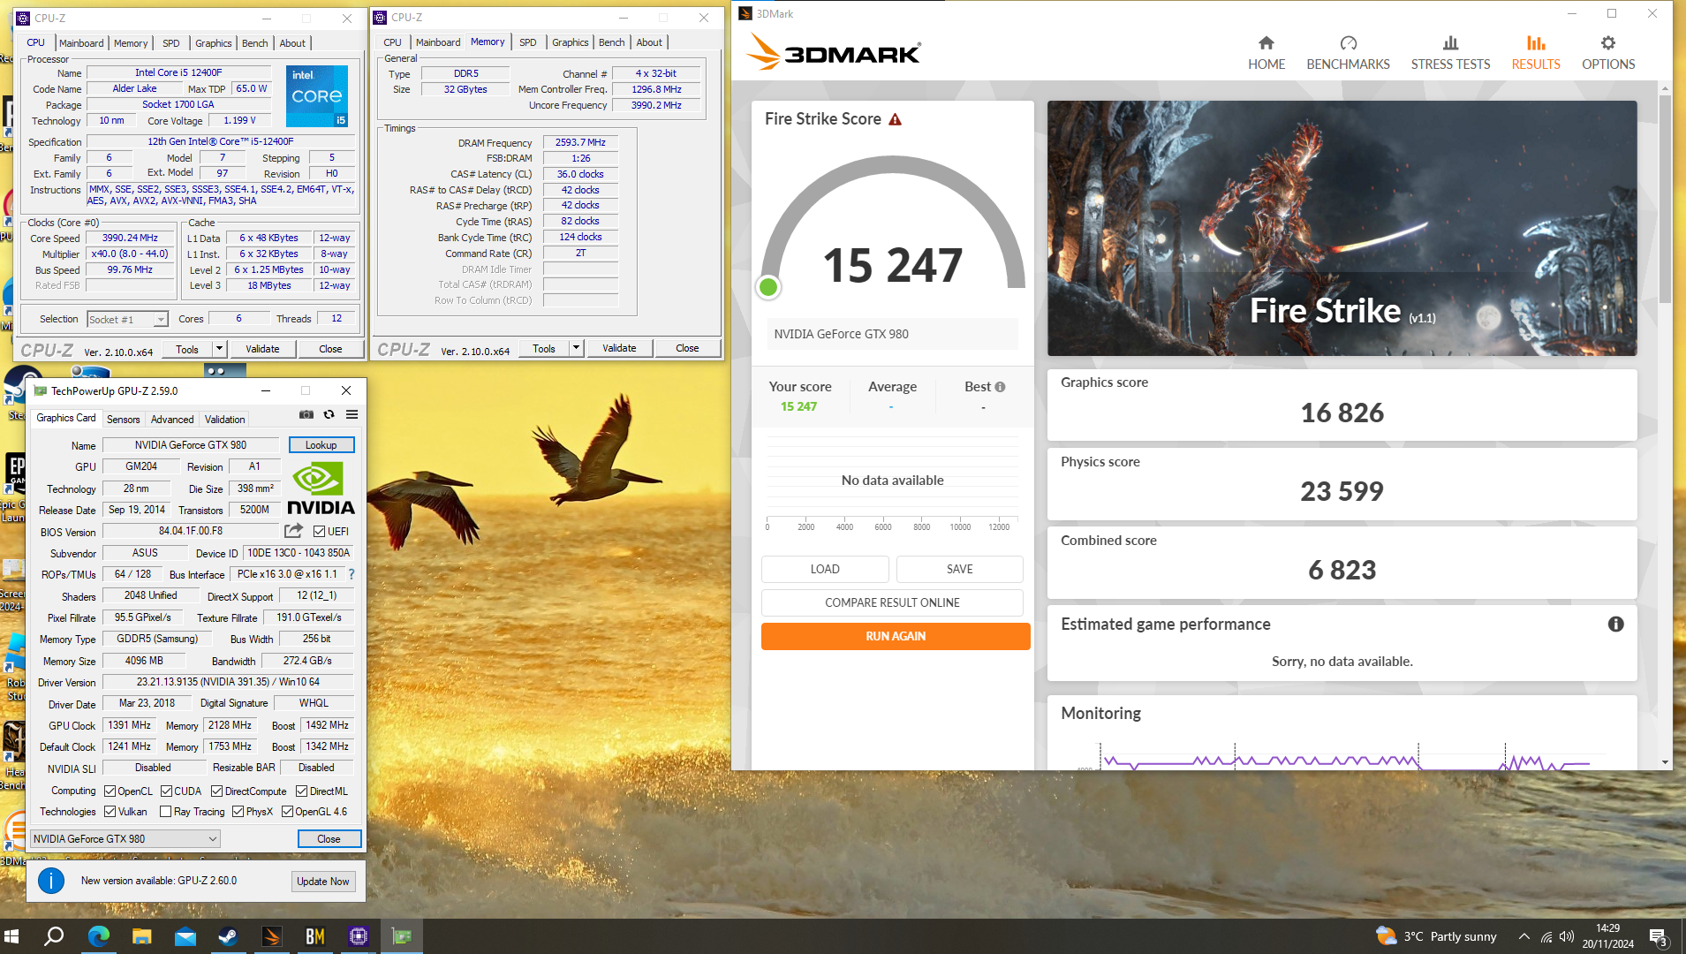The height and width of the screenshot is (954, 1686).
Task: Launch Microsoft Edge from taskbar
Action: (98, 936)
